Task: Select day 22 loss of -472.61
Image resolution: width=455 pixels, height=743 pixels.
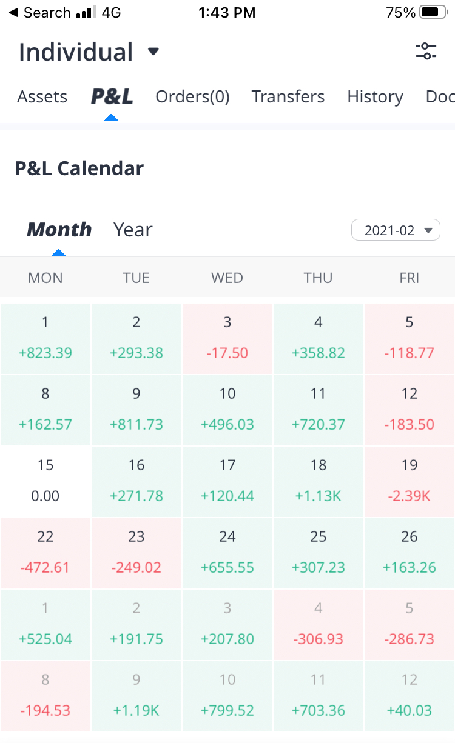Action: point(45,553)
